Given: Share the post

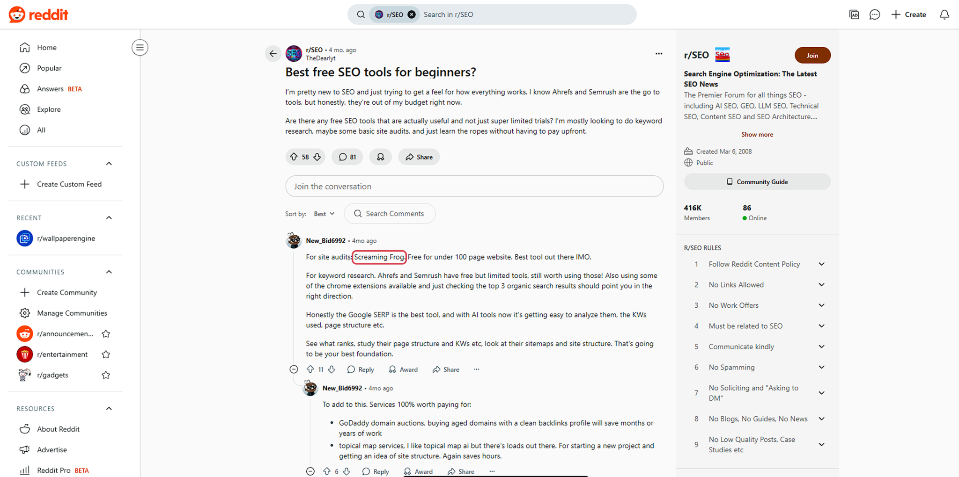Looking at the screenshot, I should coord(419,157).
